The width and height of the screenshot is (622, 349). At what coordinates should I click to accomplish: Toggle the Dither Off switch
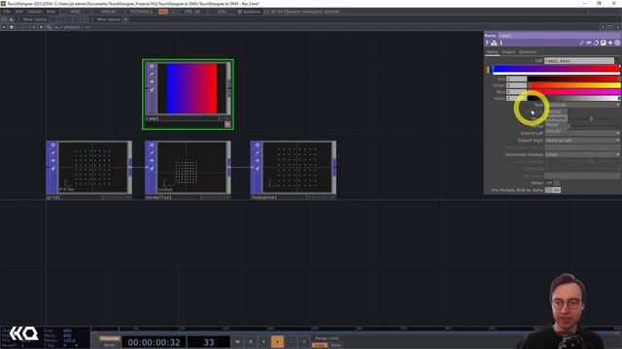click(553, 183)
